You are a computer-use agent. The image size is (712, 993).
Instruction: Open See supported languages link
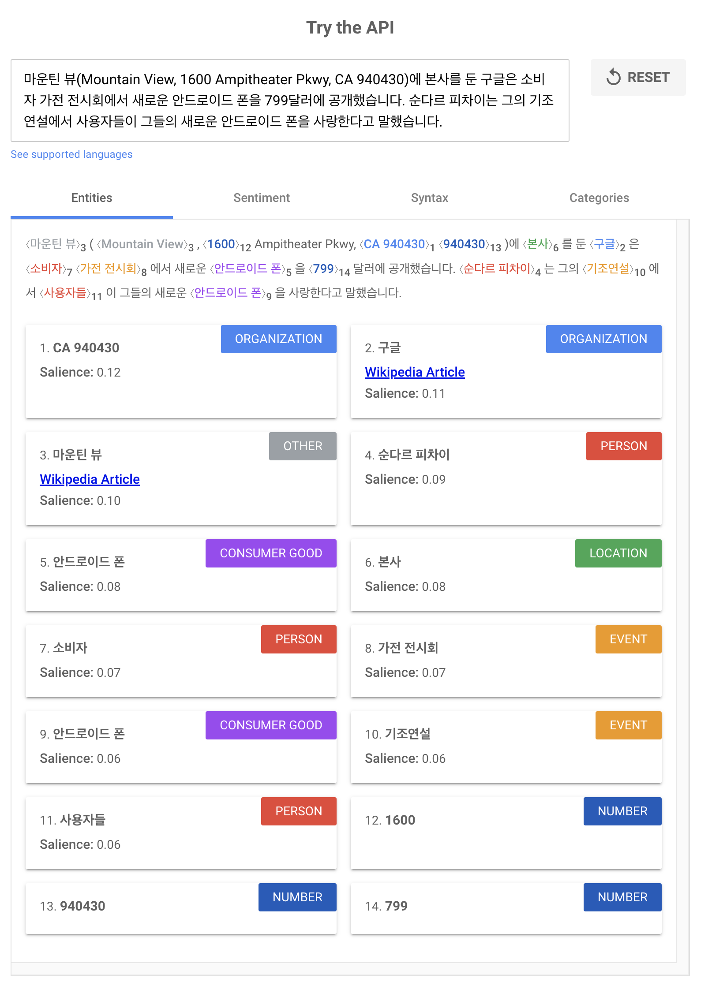pyautogui.click(x=71, y=154)
